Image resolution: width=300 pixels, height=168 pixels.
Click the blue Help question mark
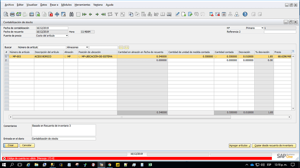coord(245,14)
